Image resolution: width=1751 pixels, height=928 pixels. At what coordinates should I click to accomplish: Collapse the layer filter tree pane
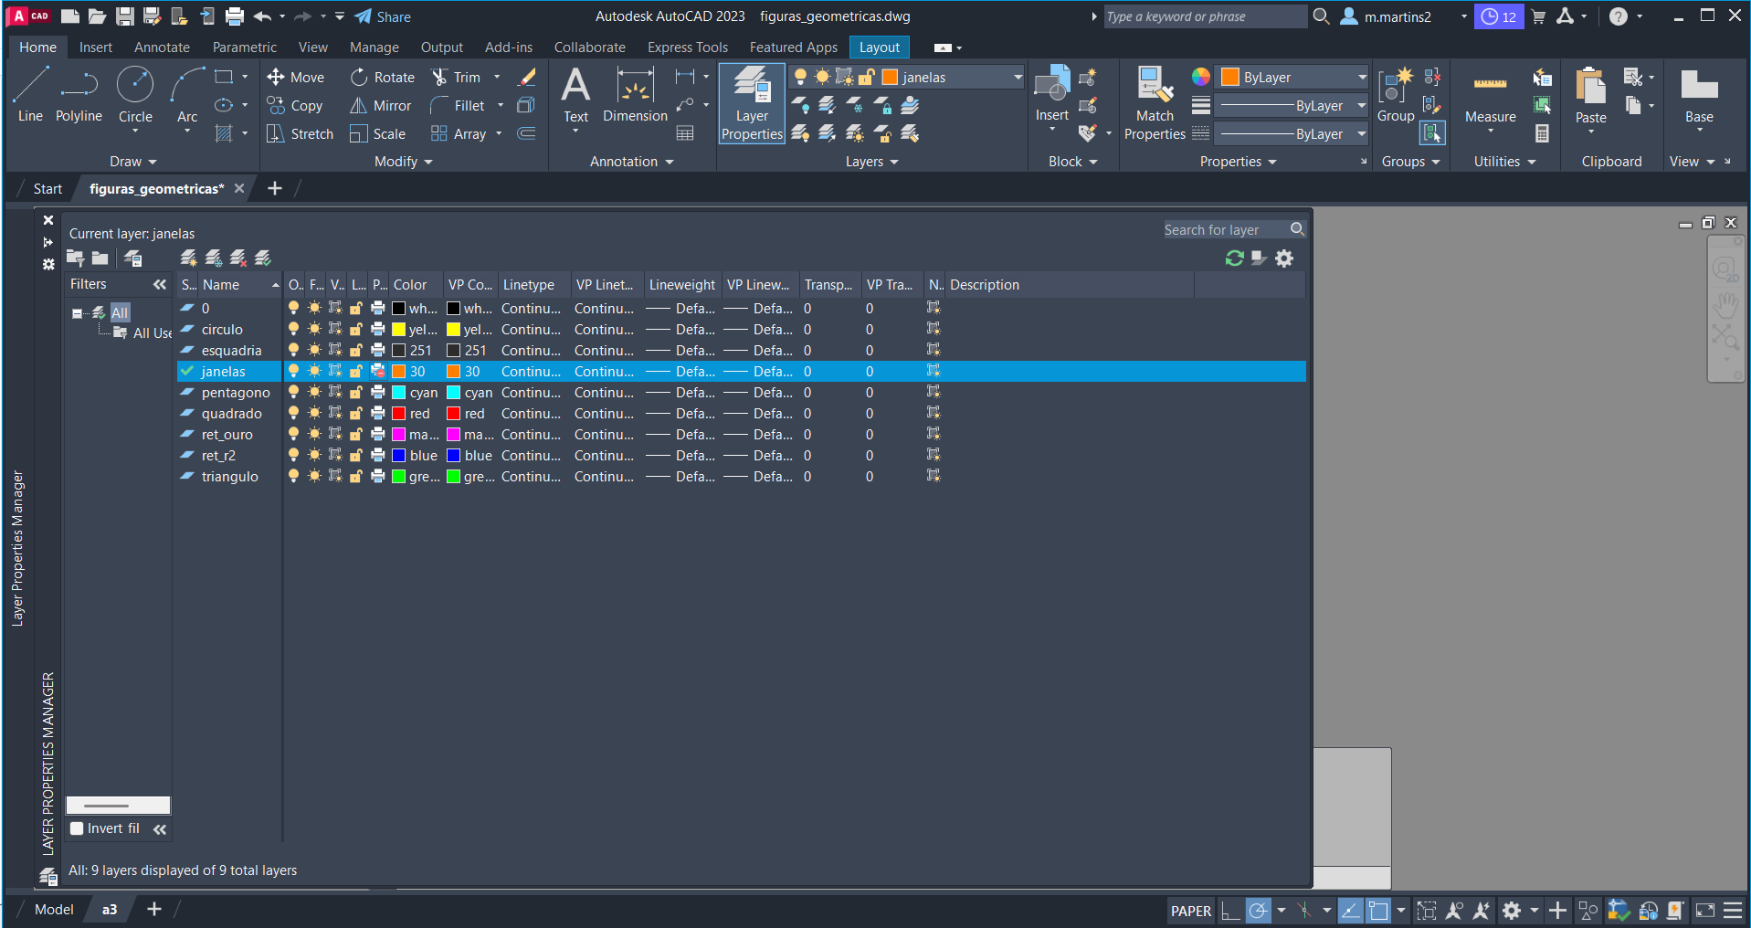(160, 285)
